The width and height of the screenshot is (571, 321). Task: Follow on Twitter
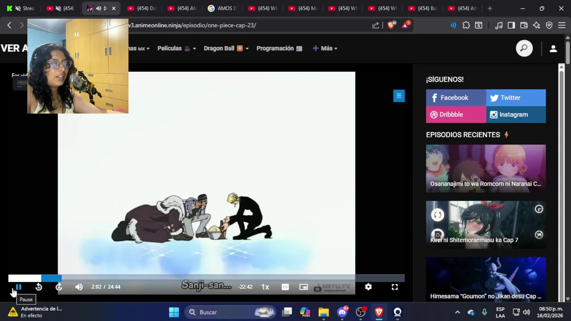(516, 98)
